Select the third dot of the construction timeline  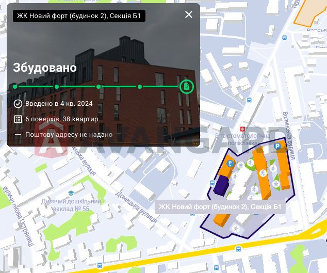coord(99,86)
